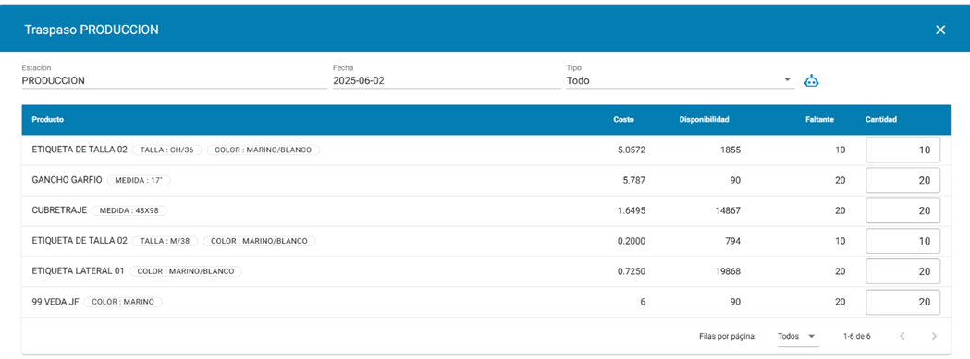Click cost value 0.7250
Viewport: 970px width, 359px height.
[632, 271]
